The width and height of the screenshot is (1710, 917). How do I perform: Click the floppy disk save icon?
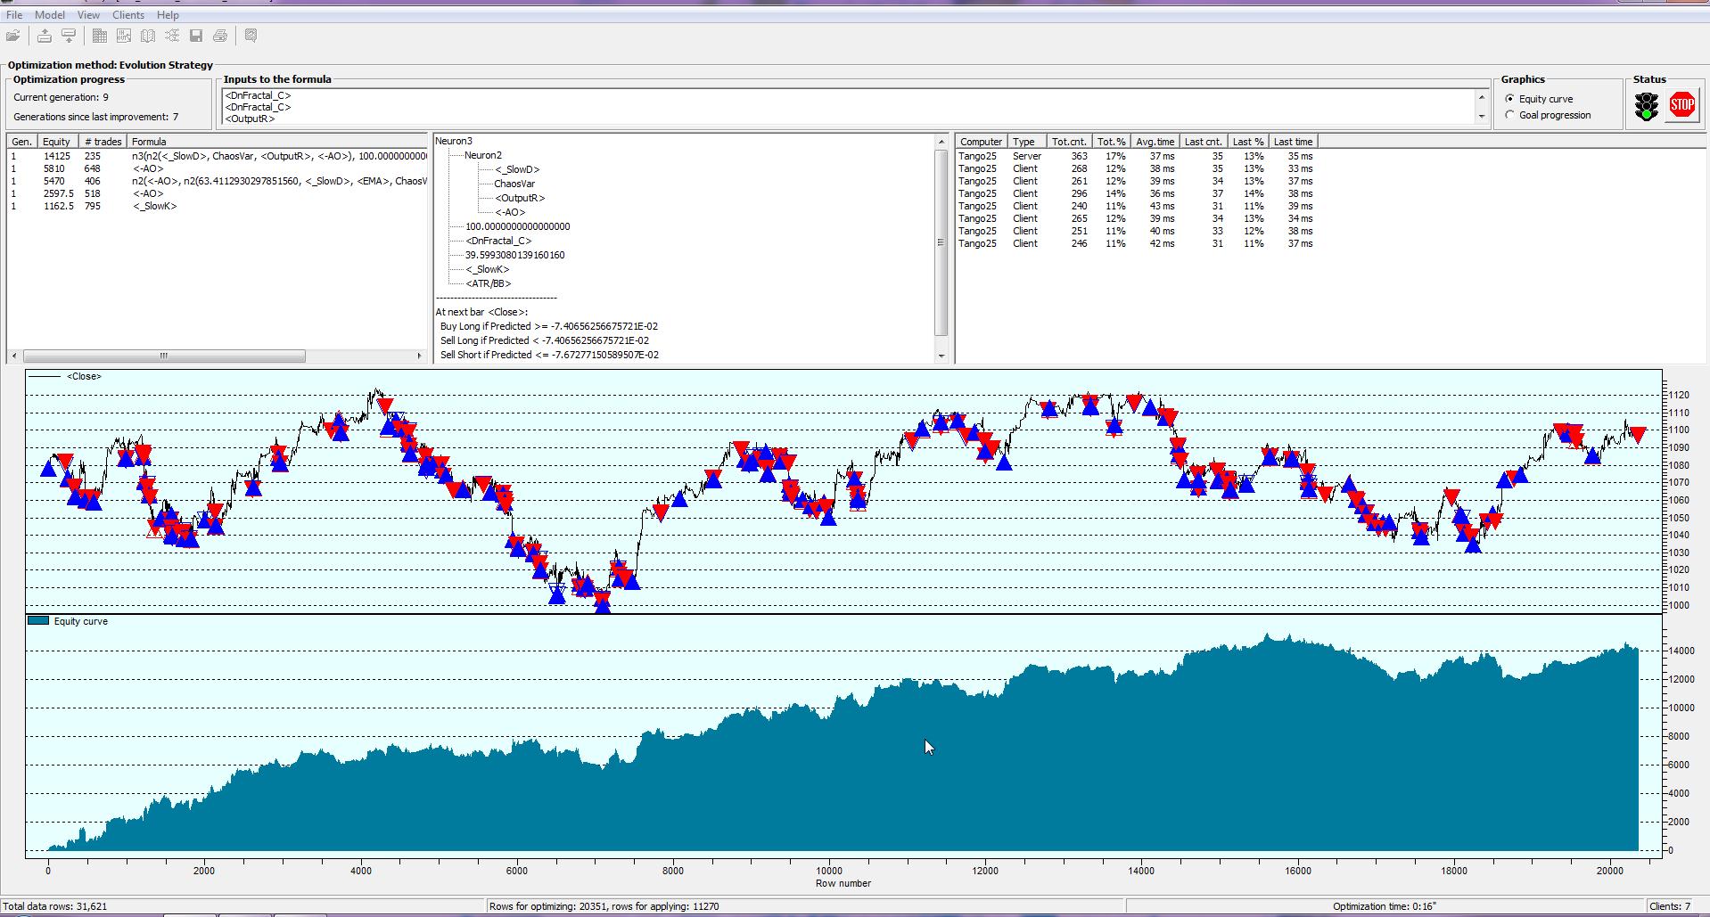(196, 36)
